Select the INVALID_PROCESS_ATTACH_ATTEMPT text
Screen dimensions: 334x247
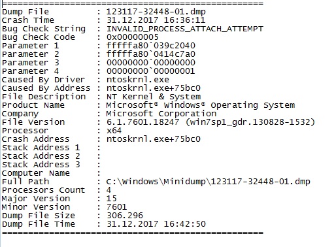pos(185,29)
